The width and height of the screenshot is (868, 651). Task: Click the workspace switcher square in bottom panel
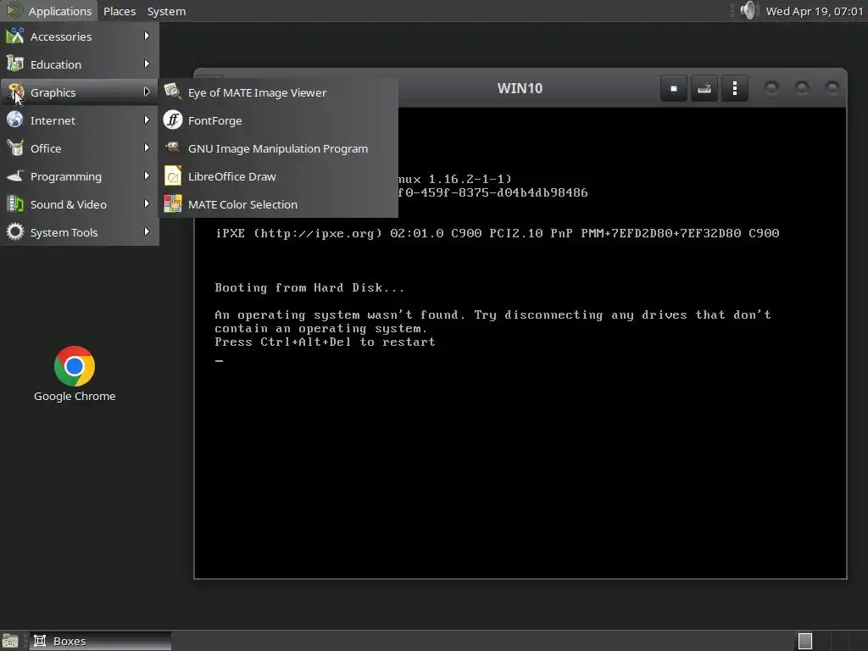805,641
